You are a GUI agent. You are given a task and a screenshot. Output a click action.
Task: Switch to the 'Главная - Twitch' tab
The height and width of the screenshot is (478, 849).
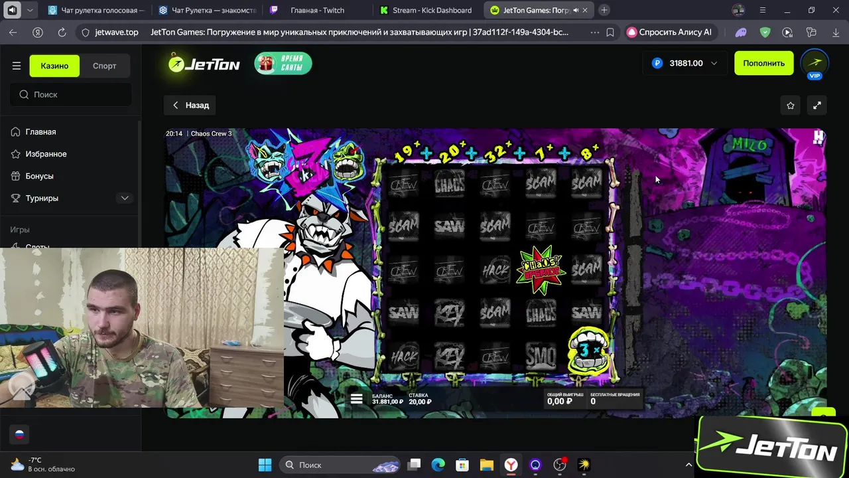[x=317, y=10]
